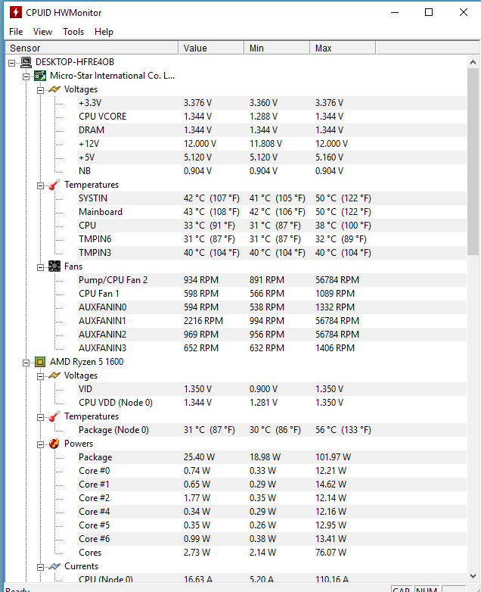Screen dimensions: 481x592
Task: Collapse the motherboard Temperatures group
Action: click(x=40, y=185)
